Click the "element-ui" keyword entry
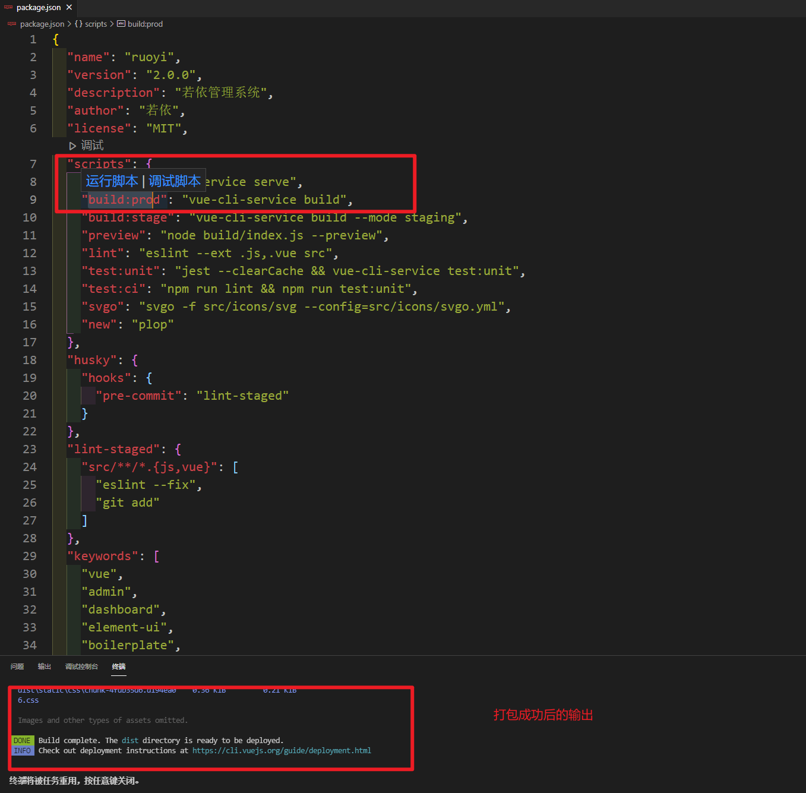This screenshot has width=806, height=793. pos(124,627)
